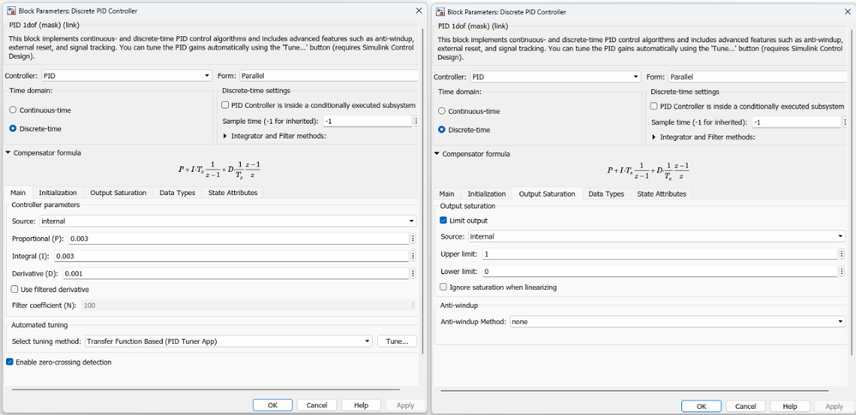Open the State Attributes tab in right dialog
The image size is (856, 415).
[661, 194]
